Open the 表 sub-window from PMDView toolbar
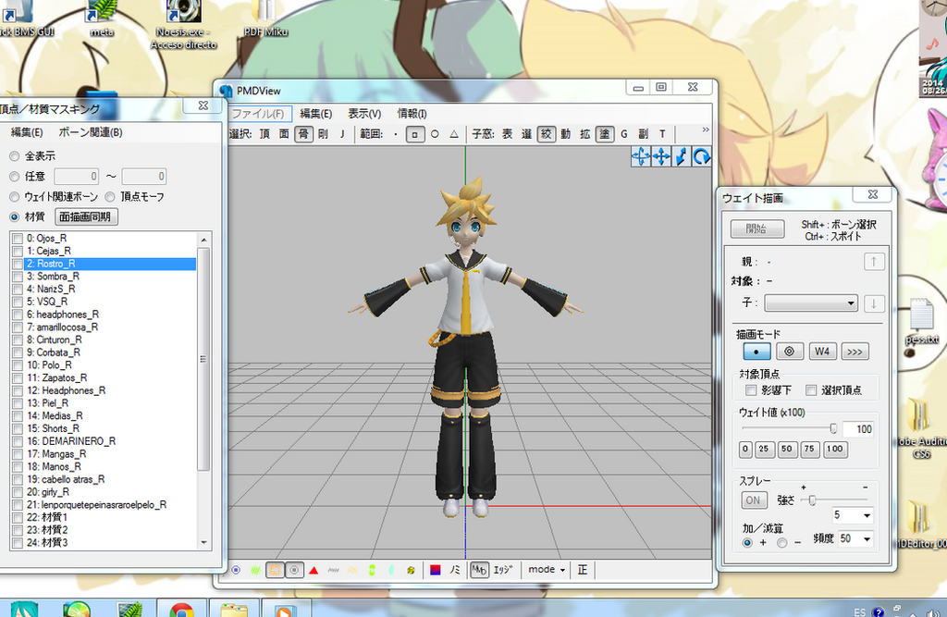The height and width of the screenshot is (617, 947). (x=508, y=134)
